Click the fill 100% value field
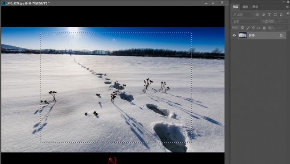Image resolution: width=290 pixels, height=164 pixels. [280, 28]
